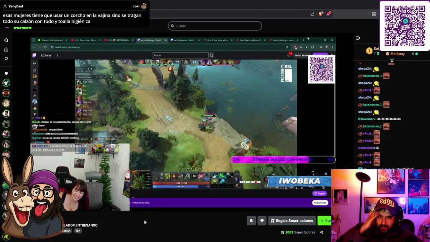
Task: Select 'Peru Rejects vs Heroic' tab
Action: (x=251, y=40)
